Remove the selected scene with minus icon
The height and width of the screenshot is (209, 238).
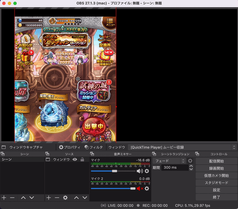coord(12,198)
